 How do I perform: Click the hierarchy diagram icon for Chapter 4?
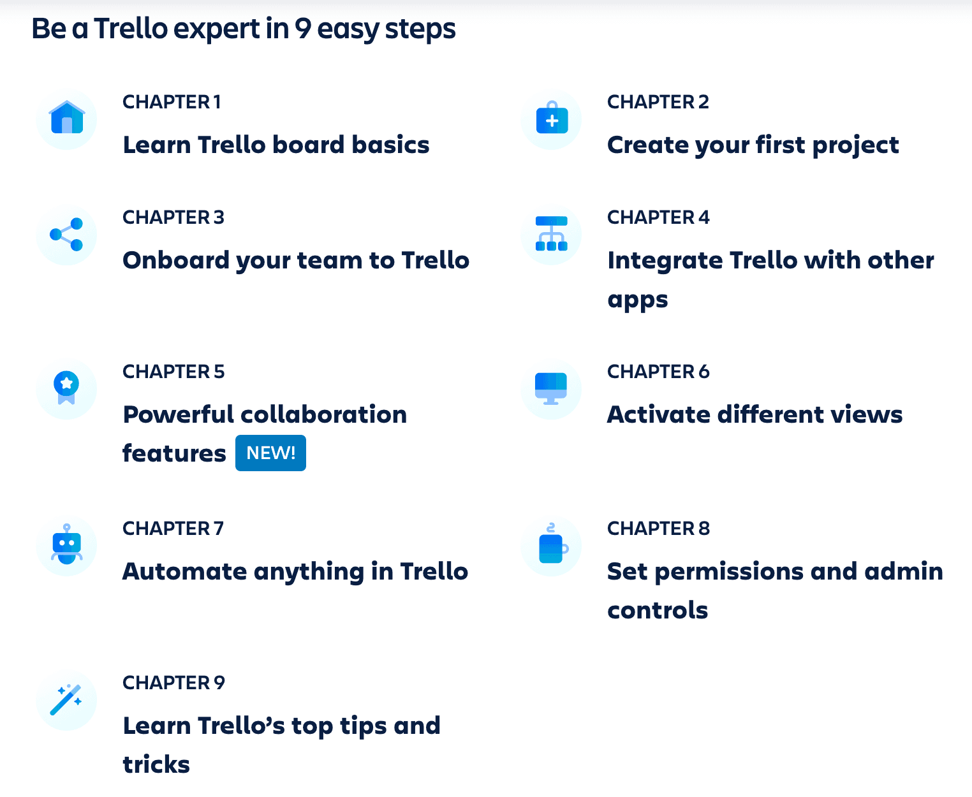552,235
